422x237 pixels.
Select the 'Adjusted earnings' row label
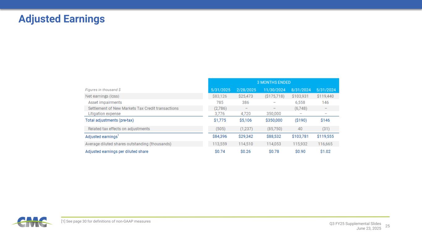pyautogui.click(x=102, y=136)
